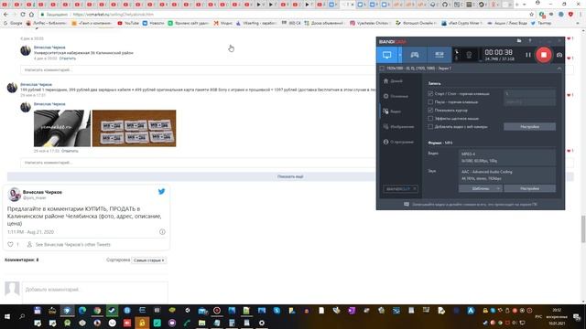Like the tweet with heart icon
Viewport: 586px width, 329px height.
coord(10,244)
